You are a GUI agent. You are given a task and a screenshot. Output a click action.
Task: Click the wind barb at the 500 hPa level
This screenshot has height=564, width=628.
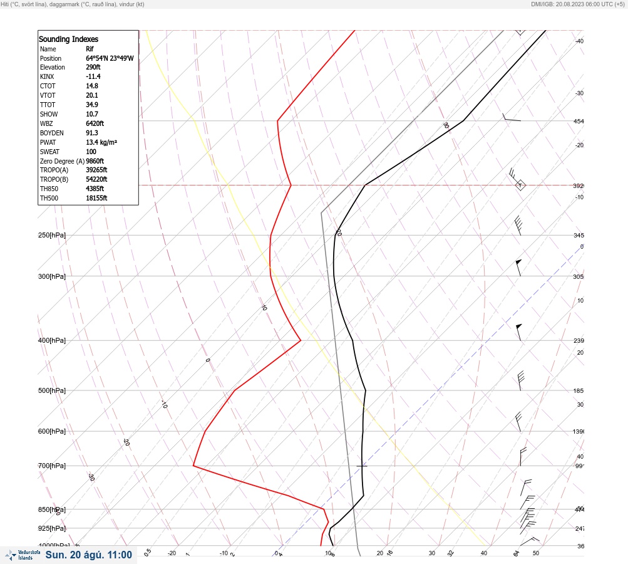click(x=521, y=381)
